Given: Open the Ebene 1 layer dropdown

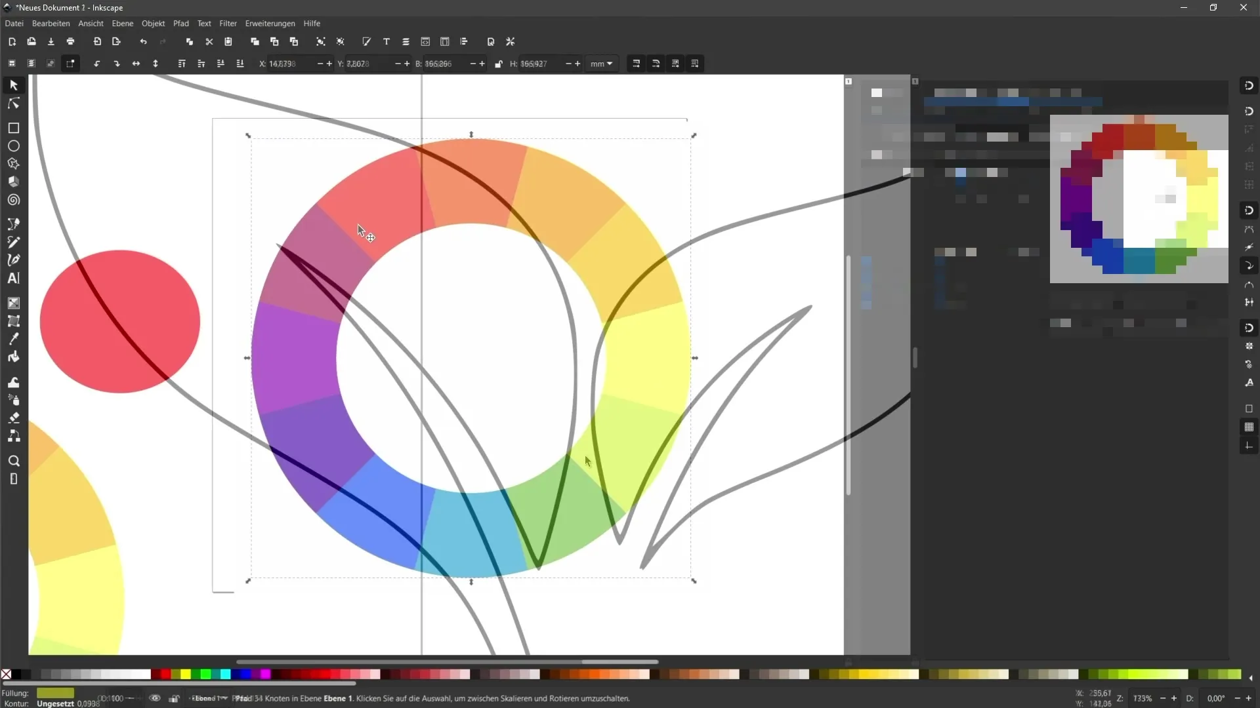Looking at the screenshot, I should 209,698.
